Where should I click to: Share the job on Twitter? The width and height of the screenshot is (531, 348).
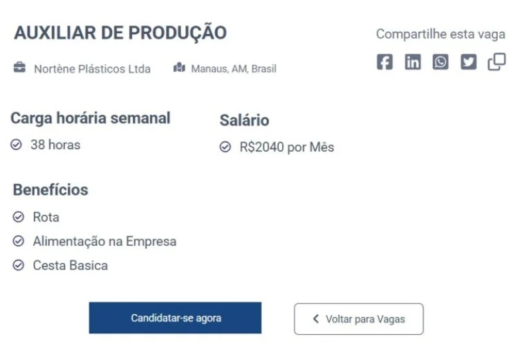click(x=469, y=62)
